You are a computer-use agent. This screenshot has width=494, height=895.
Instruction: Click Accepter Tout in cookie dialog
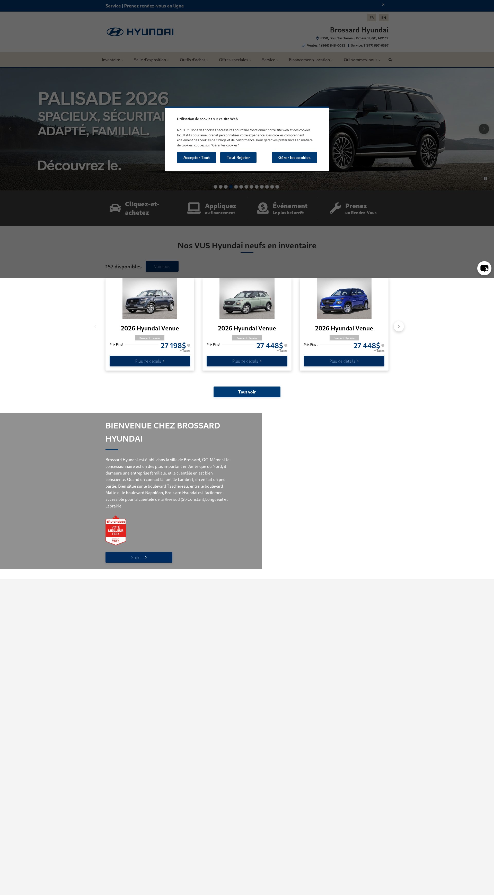click(196, 157)
